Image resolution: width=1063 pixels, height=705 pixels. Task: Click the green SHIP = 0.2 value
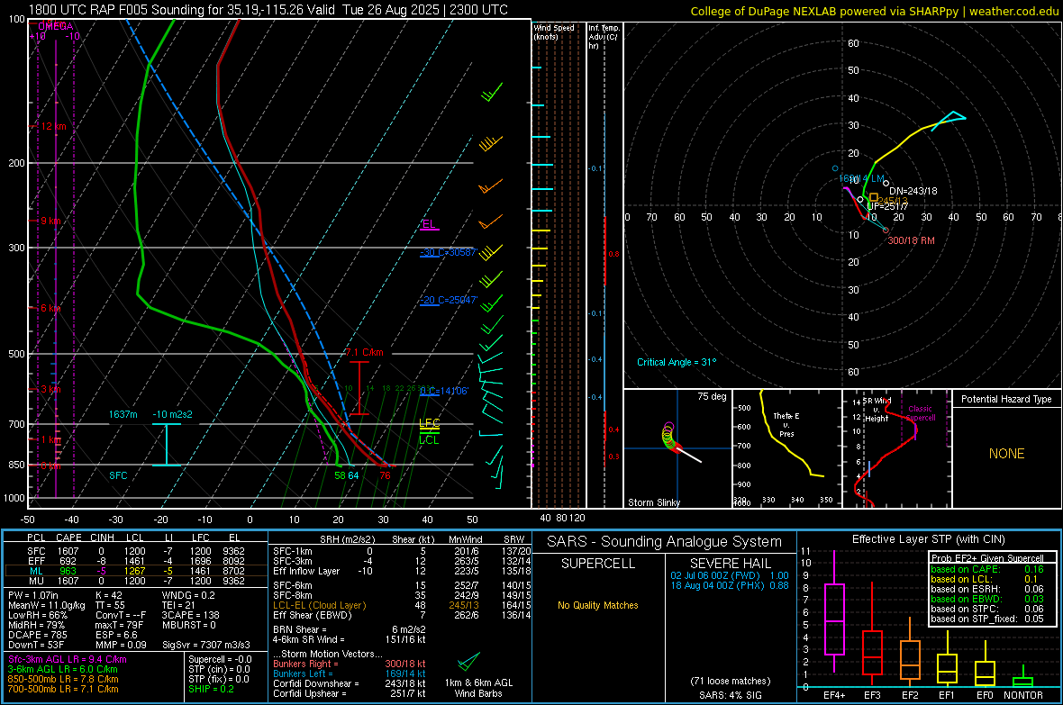(211, 689)
